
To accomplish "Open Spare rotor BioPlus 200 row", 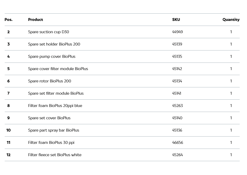I will coord(50,81).
